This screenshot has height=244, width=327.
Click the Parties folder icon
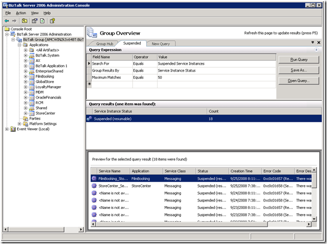point(26,118)
